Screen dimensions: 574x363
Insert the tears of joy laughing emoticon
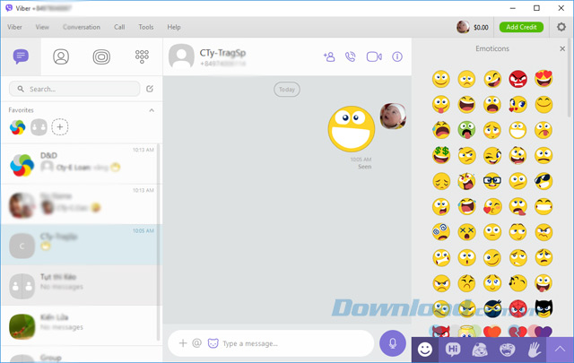pyautogui.click(x=466, y=206)
